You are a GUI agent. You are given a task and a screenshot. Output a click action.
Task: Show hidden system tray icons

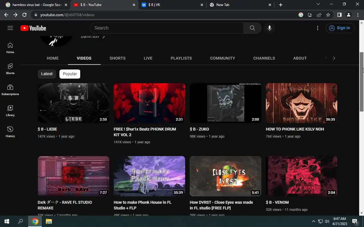314,221
